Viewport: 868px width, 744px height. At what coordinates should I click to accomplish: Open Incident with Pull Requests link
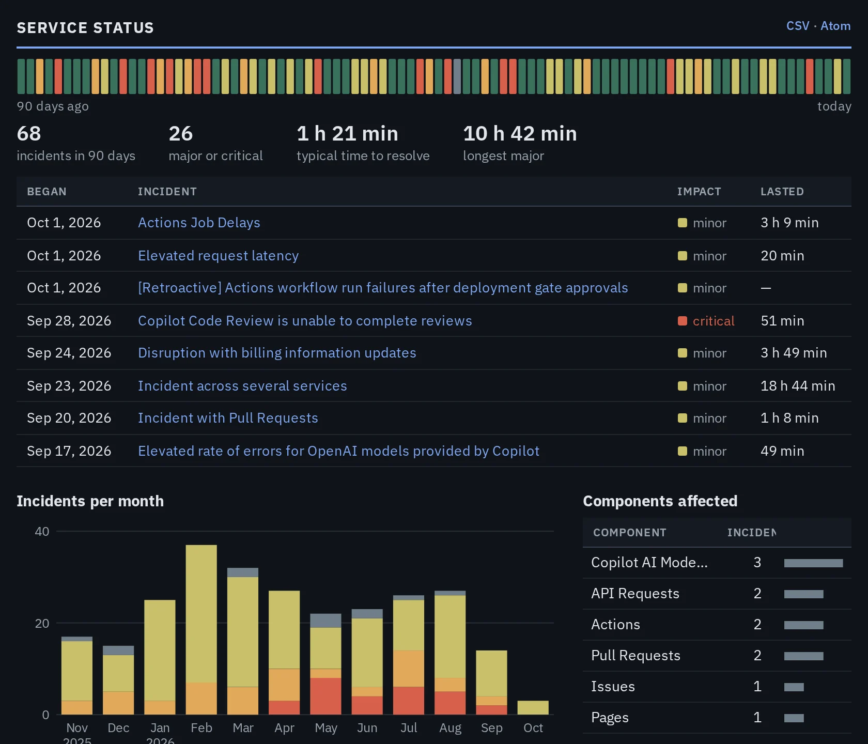click(228, 418)
